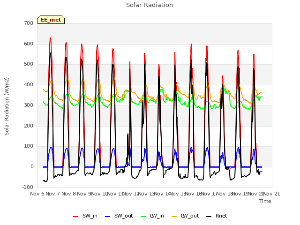300x225 pixels.
Task: Click the 500 y-axis tick label
Action: [29, 64]
